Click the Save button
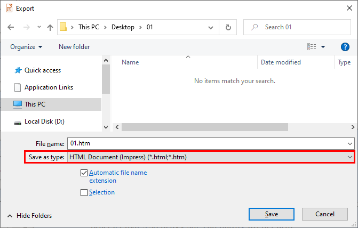 point(272,214)
